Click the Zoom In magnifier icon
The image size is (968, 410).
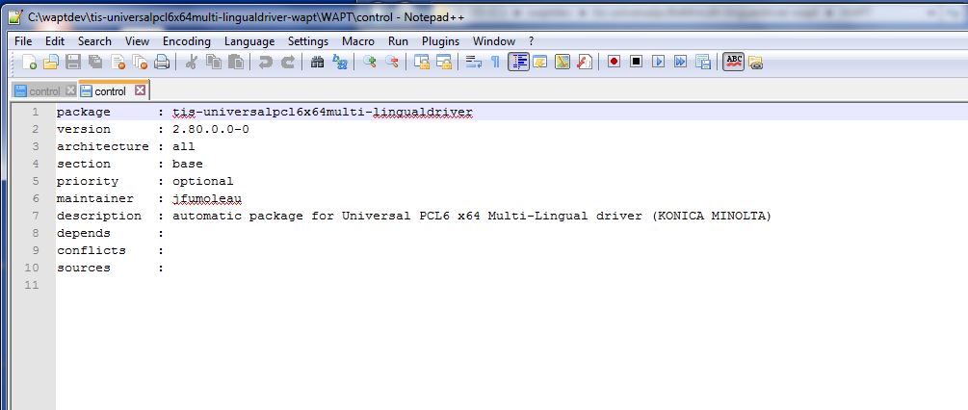(369, 62)
